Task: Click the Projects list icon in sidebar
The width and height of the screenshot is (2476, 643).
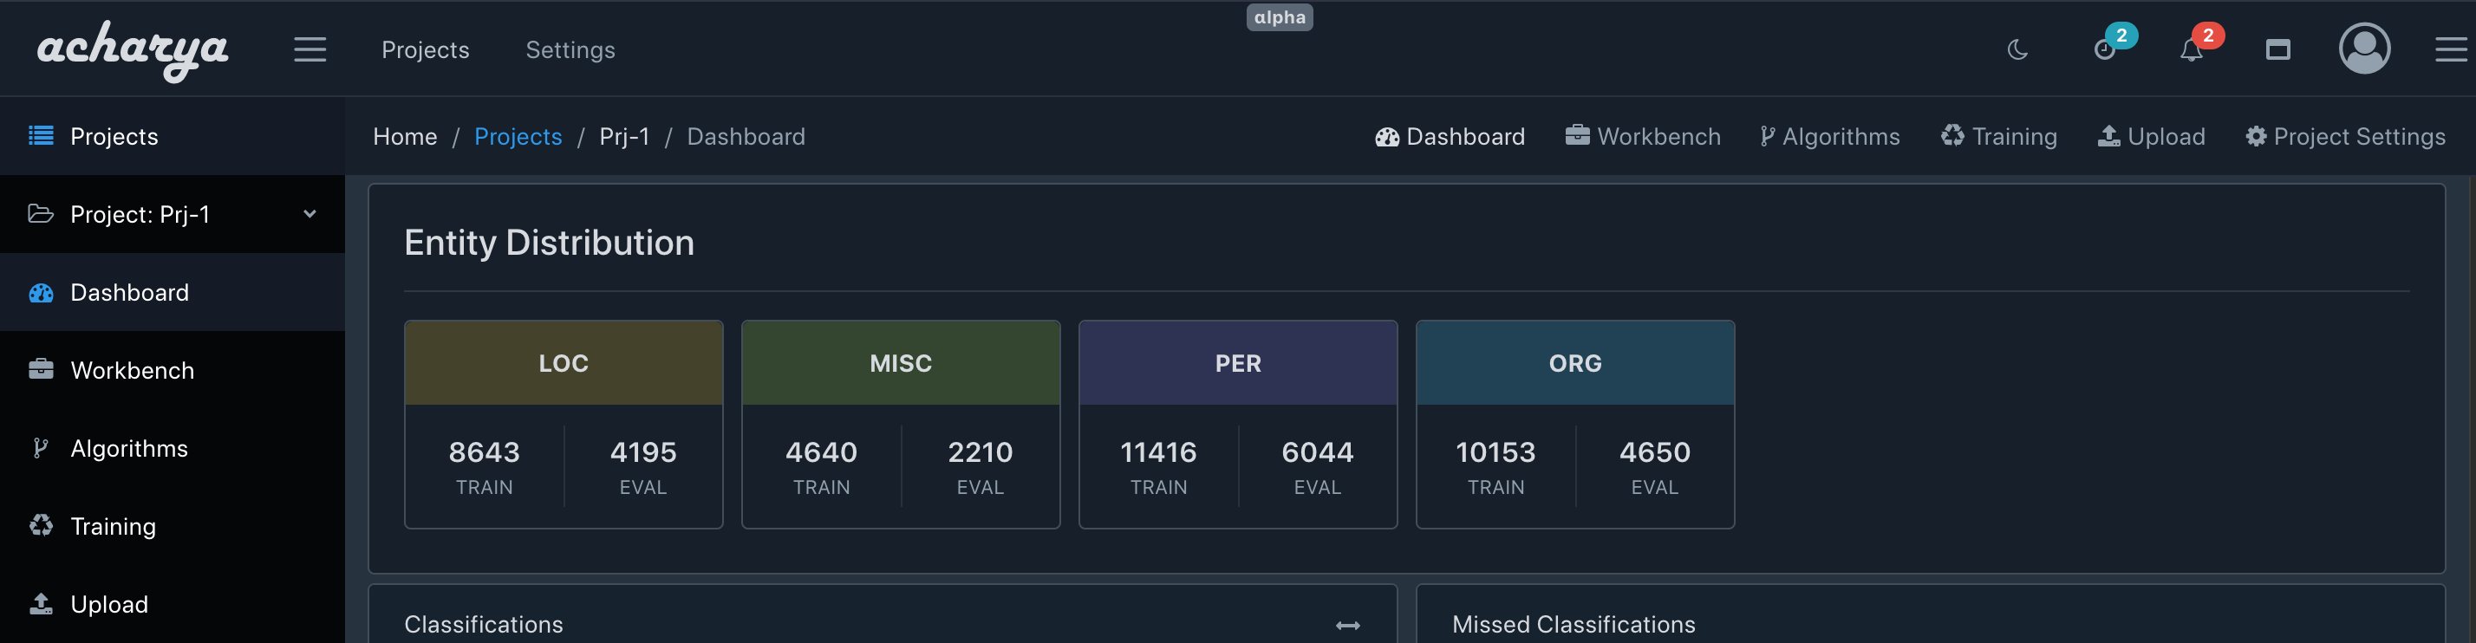Action: coord(42,136)
